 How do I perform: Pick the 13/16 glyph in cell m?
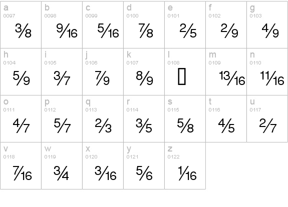point(232,78)
